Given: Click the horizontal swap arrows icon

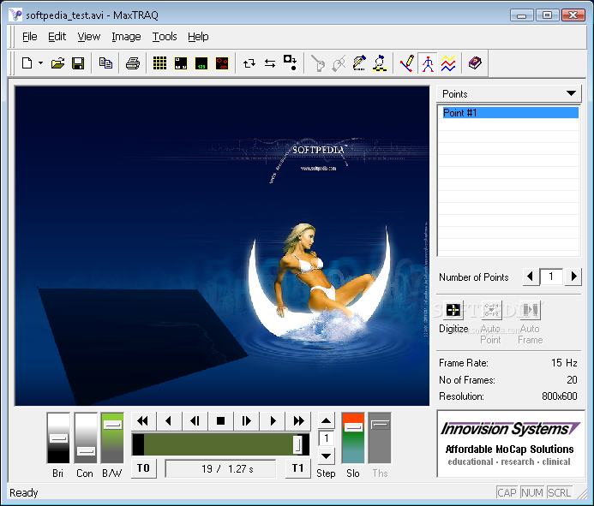Looking at the screenshot, I should [x=270, y=63].
